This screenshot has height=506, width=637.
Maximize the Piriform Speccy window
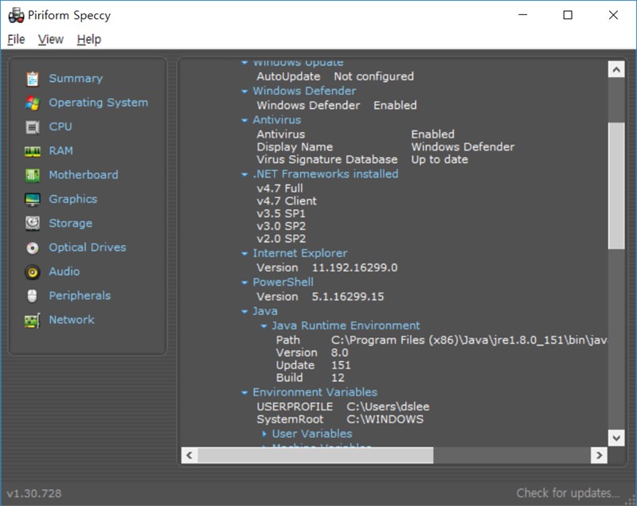pyautogui.click(x=568, y=15)
